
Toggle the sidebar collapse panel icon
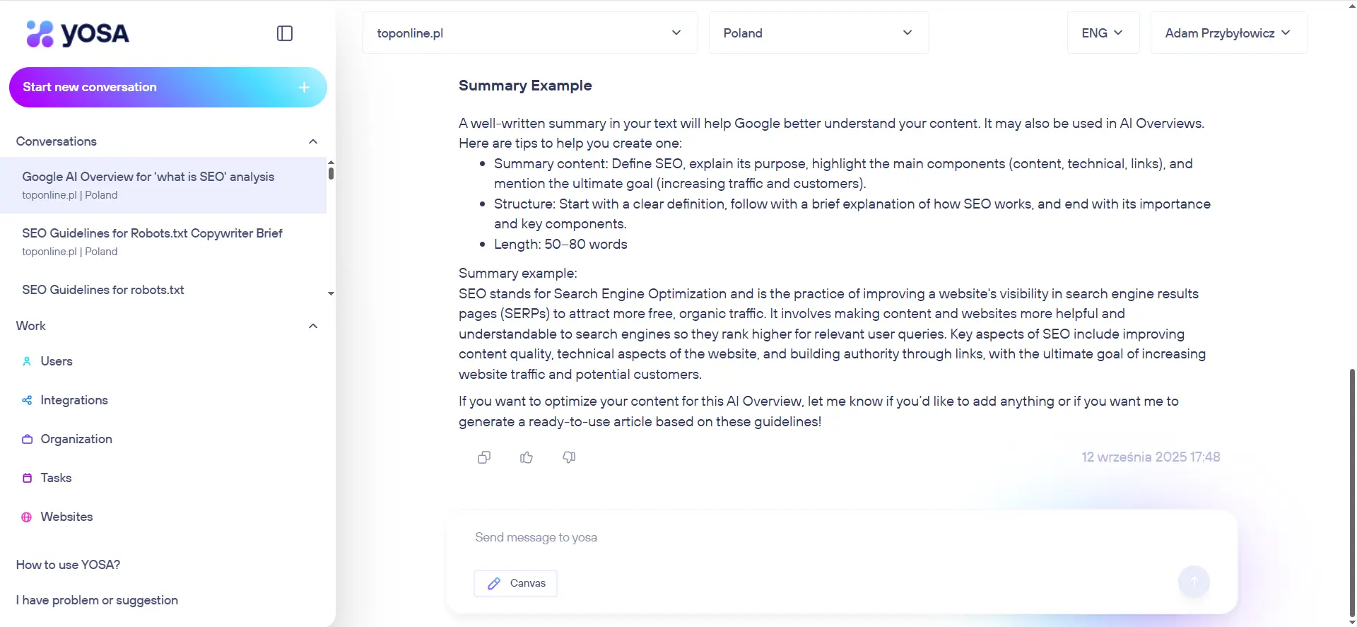coord(284,33)
